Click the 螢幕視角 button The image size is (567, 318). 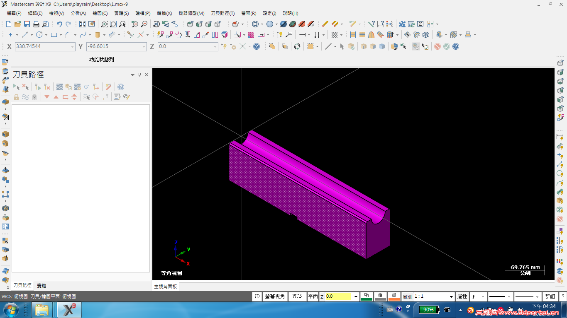275,296
